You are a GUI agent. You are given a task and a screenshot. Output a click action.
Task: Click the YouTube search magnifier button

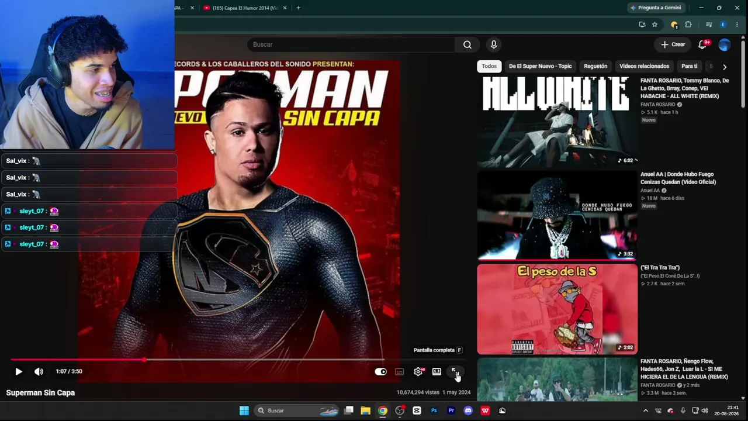[x=467, y=44]
